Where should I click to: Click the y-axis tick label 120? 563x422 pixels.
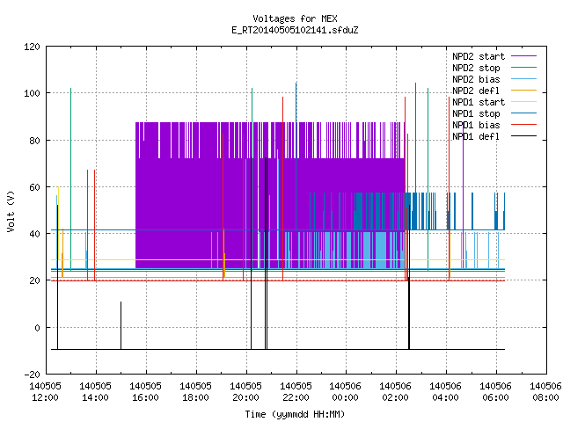coord(32,47)
